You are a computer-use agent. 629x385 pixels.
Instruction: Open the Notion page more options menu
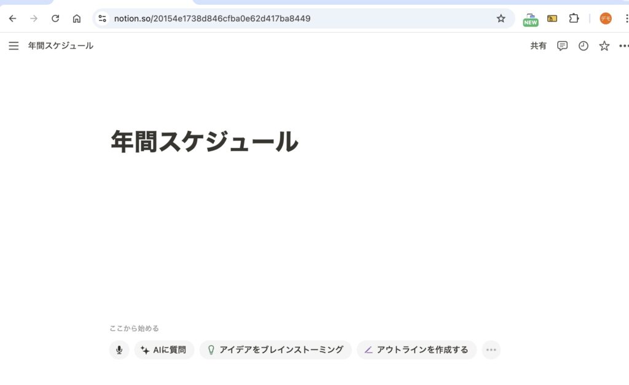[x=623, y=46]
